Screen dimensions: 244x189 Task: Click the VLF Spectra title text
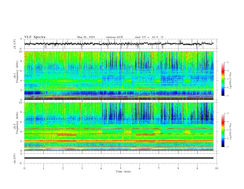35,37
